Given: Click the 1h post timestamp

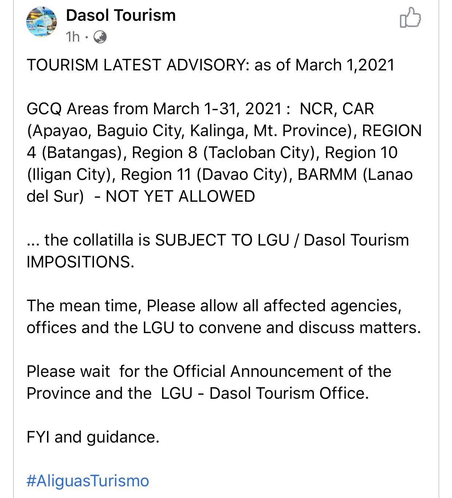Looking at the screenshot, I should pyautogui.click(x=73, y=37).
